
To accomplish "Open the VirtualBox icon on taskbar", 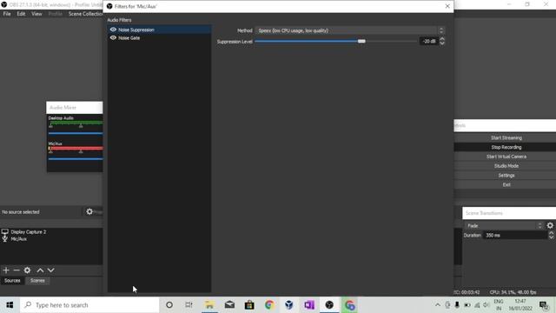I will point(289,305).
